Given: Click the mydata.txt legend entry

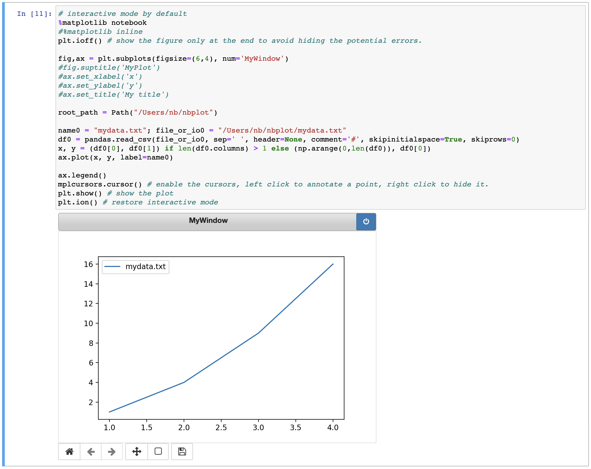Looking at the screenshot, I should (x=135, y=266).
